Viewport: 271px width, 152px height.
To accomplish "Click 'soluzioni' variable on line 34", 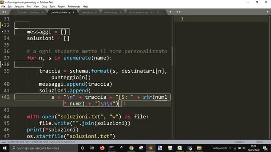I will (41, 38).
